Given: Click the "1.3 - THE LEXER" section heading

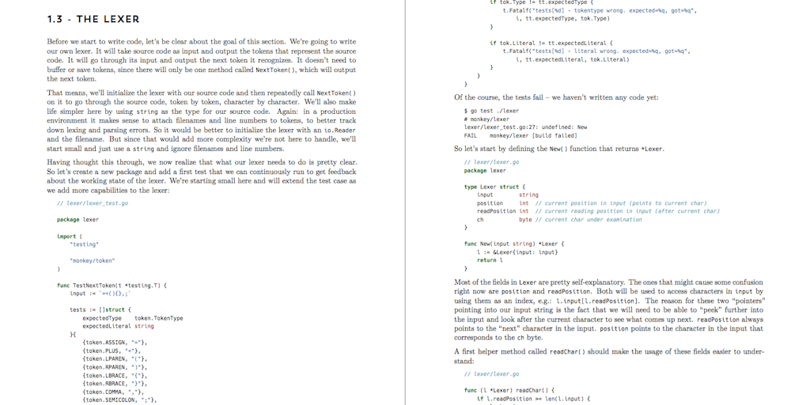Looking at the screenshot, I should pyautogui.click(x=93, y=20).
